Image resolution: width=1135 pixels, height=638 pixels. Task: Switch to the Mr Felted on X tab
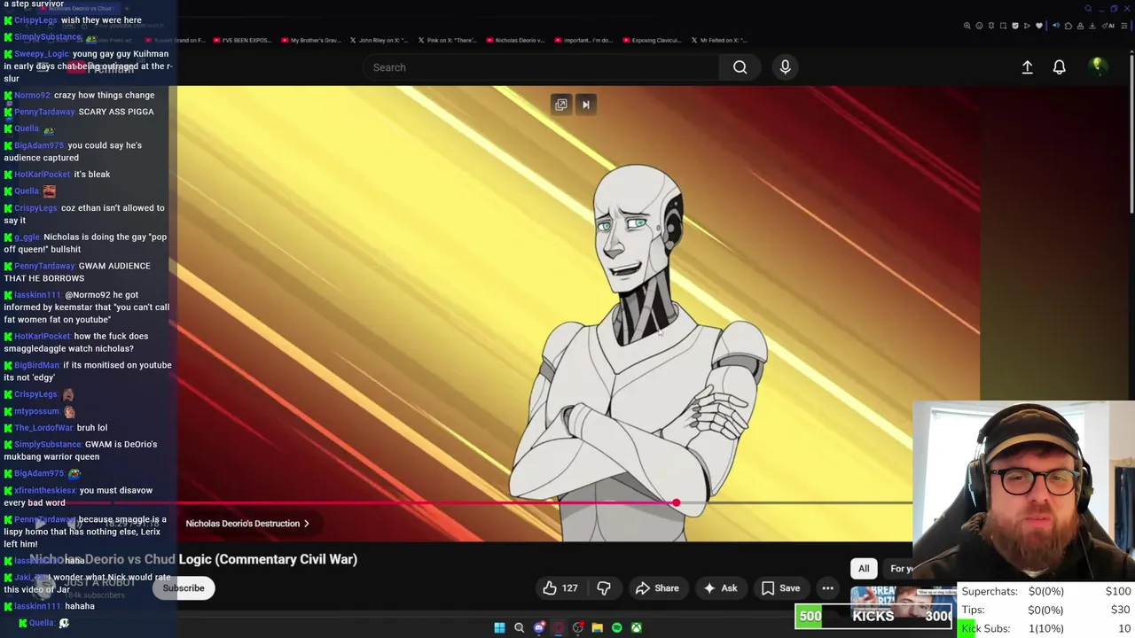point(720,40)
